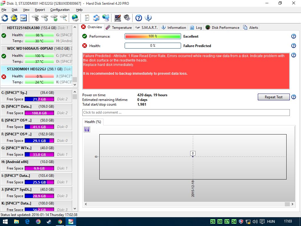Screen dimensions: 301x226
Task: Click the disk with magnifier surface test icon
Action: 63,18
